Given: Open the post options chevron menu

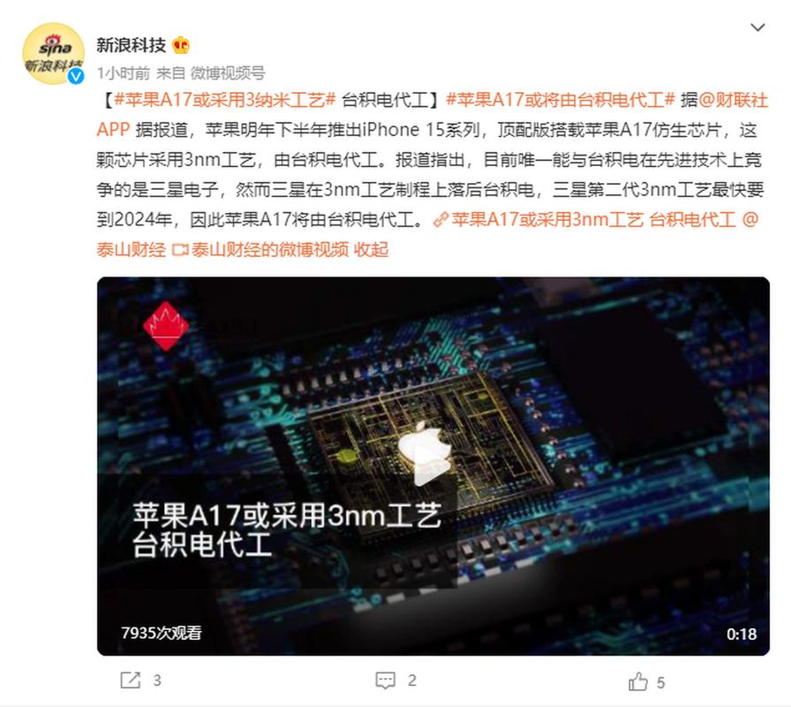Looking at the screenshot, I should (x=757, y=27).
